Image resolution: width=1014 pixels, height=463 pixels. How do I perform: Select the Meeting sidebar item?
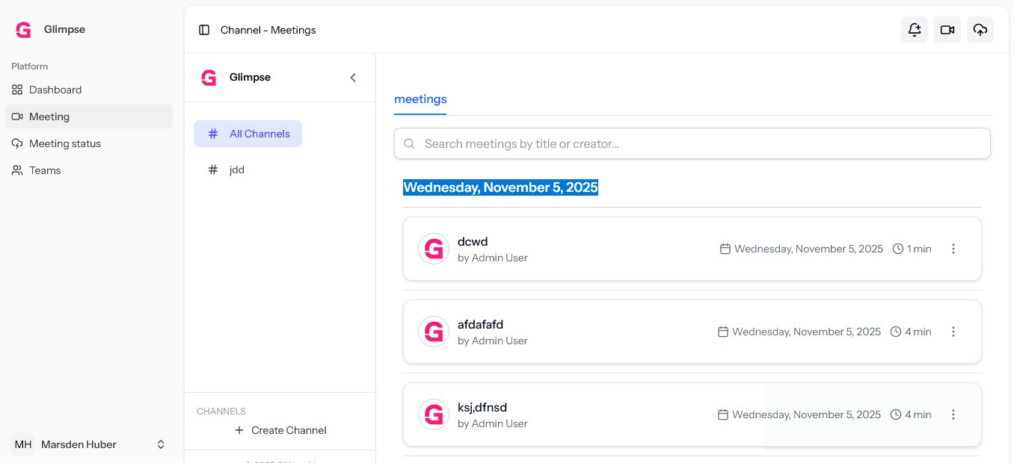tap(49, 116)
